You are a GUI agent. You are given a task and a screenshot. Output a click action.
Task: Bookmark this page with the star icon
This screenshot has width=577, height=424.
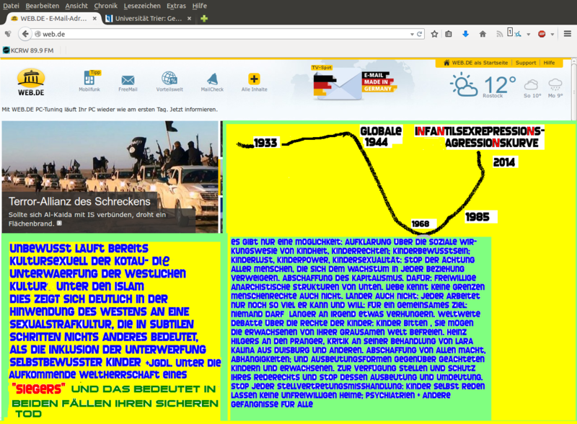pyautogui.click(x=433, y=33)
